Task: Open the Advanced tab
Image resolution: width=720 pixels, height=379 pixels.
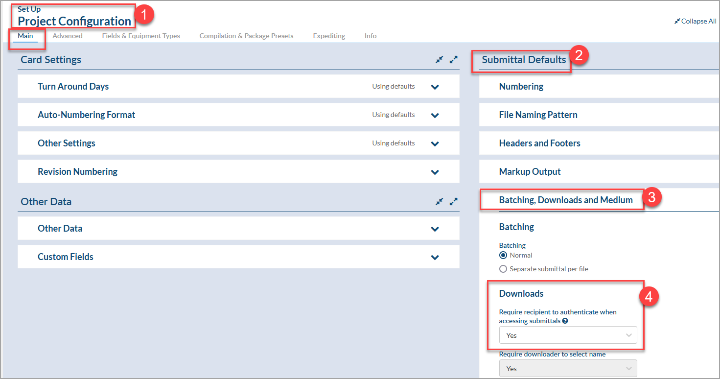Action: 68,36
